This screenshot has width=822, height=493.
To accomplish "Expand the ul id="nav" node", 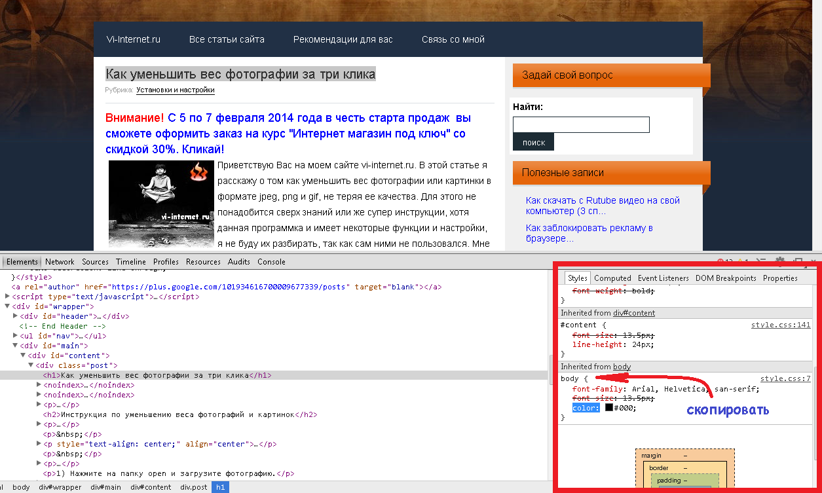I will [x=16, y=336].
